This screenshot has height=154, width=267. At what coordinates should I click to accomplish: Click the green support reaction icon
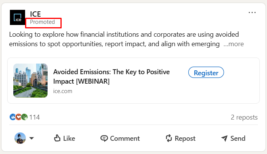click(24, 117)
